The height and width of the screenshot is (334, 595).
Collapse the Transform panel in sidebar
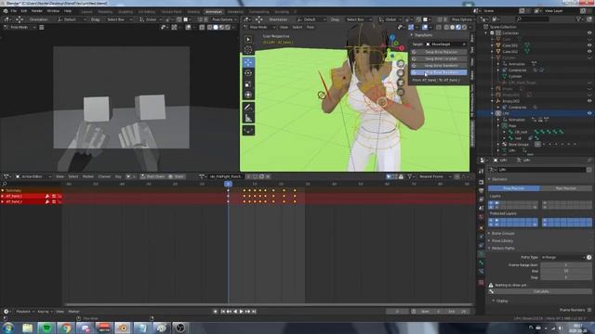click(422, 35)
